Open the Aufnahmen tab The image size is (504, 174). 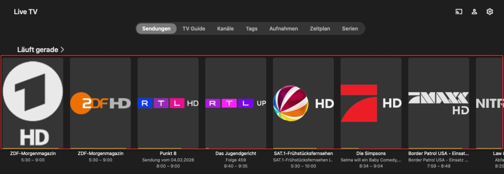pos(283,29)
